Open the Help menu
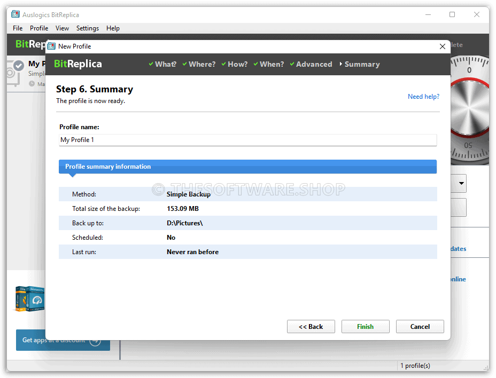Screen dimensions: 496x378 pyautogui.click(x=113, y=28)
